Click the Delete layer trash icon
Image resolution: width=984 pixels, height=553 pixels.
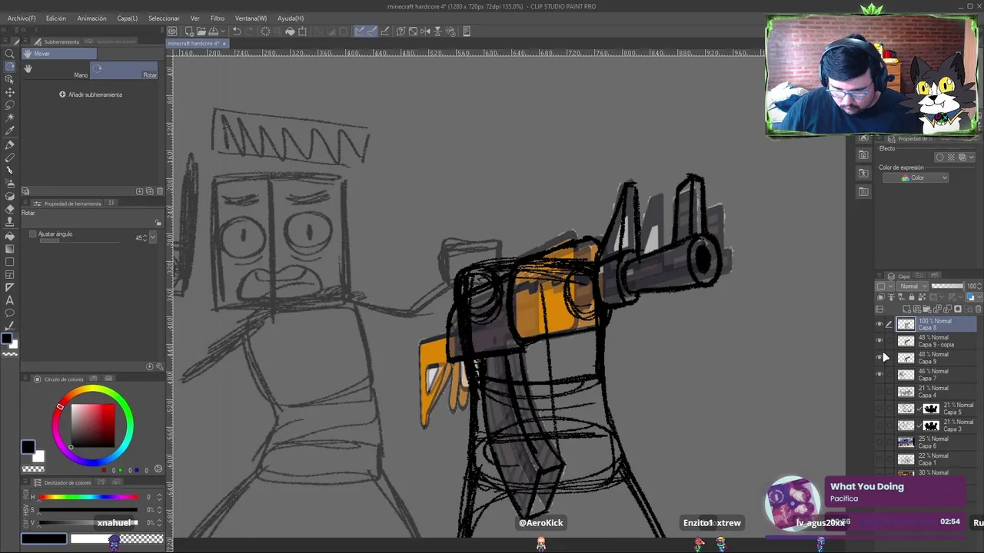(978, 310)
